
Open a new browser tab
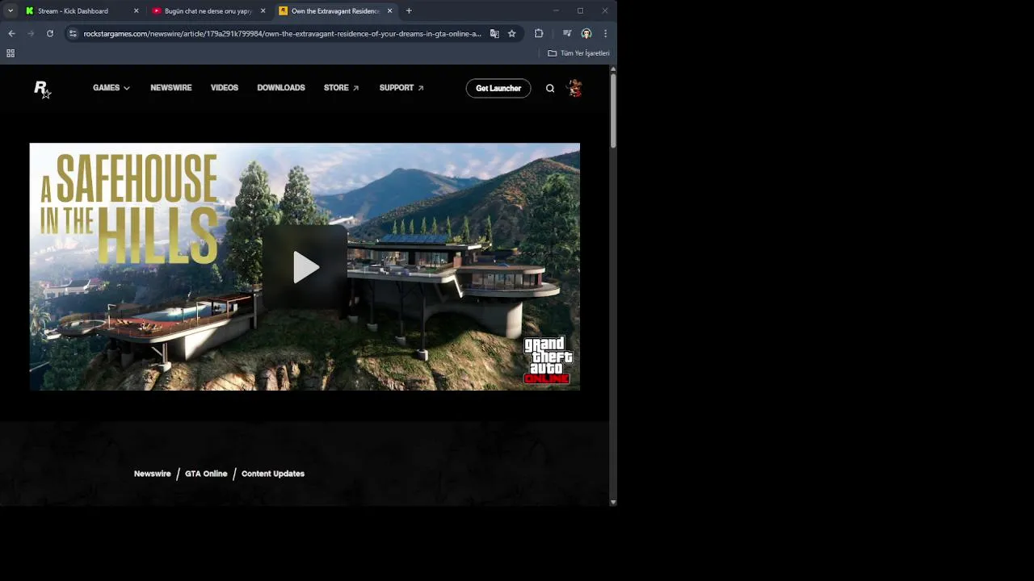(x=409, y=11)
